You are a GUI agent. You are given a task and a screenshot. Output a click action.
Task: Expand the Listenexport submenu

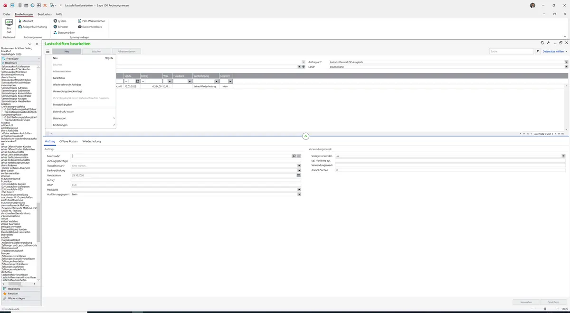(80, 118)
